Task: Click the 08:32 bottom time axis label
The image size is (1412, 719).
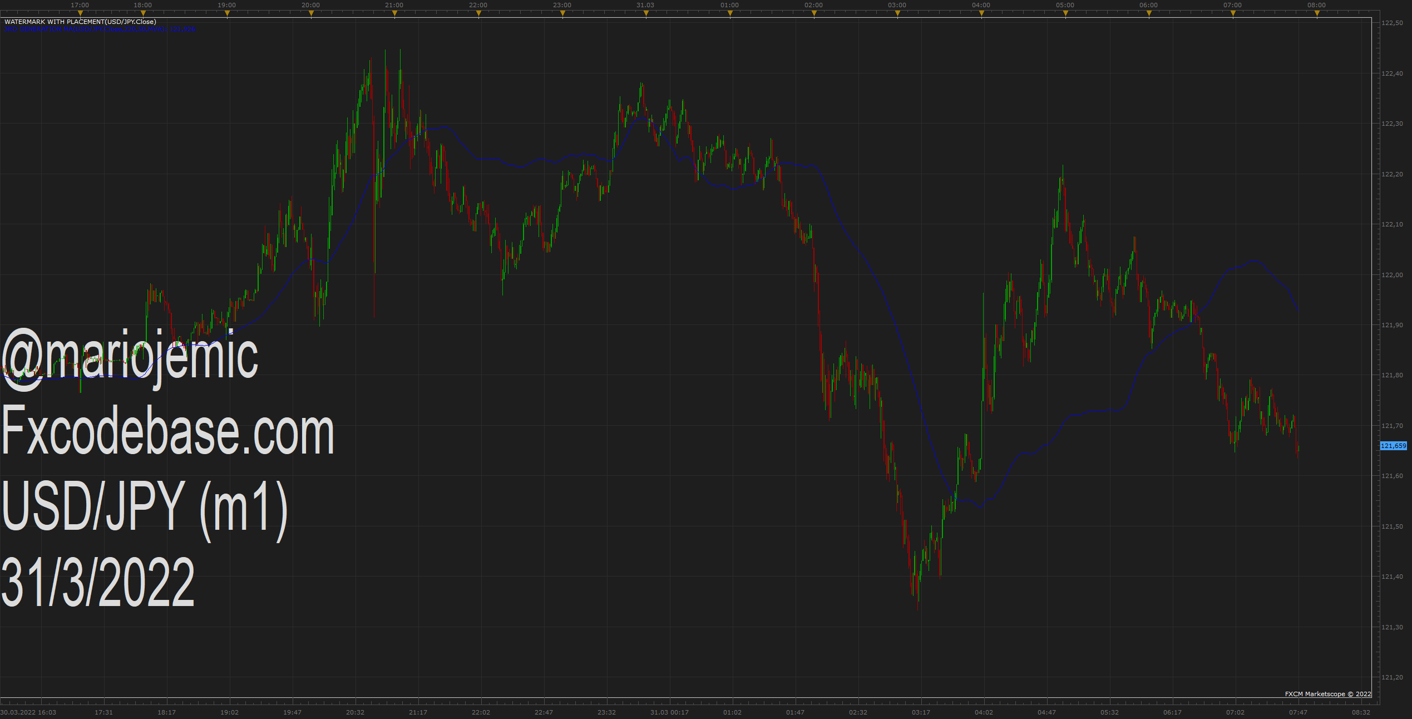Action: point(1361,712)
